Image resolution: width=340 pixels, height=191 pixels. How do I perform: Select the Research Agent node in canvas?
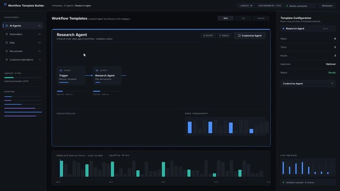tap(107, 75)
